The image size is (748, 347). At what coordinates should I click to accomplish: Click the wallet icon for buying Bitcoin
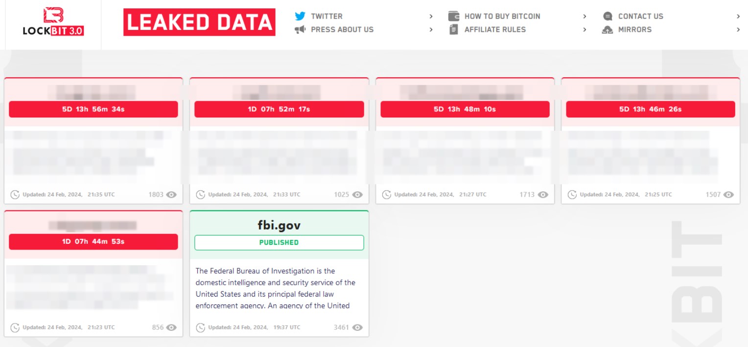454,16
